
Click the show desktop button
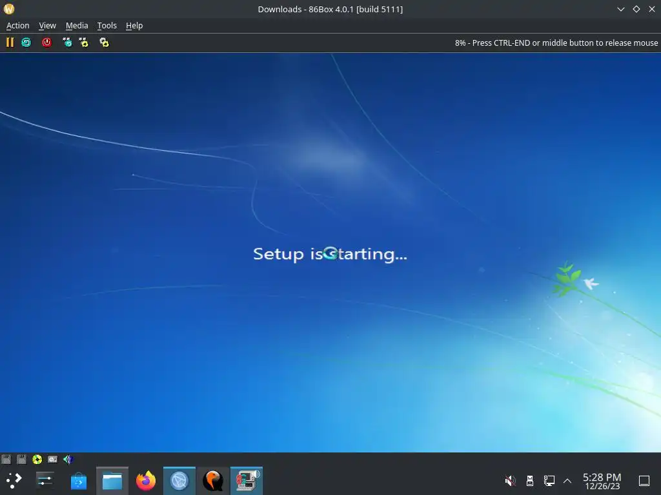click(644, 480)
